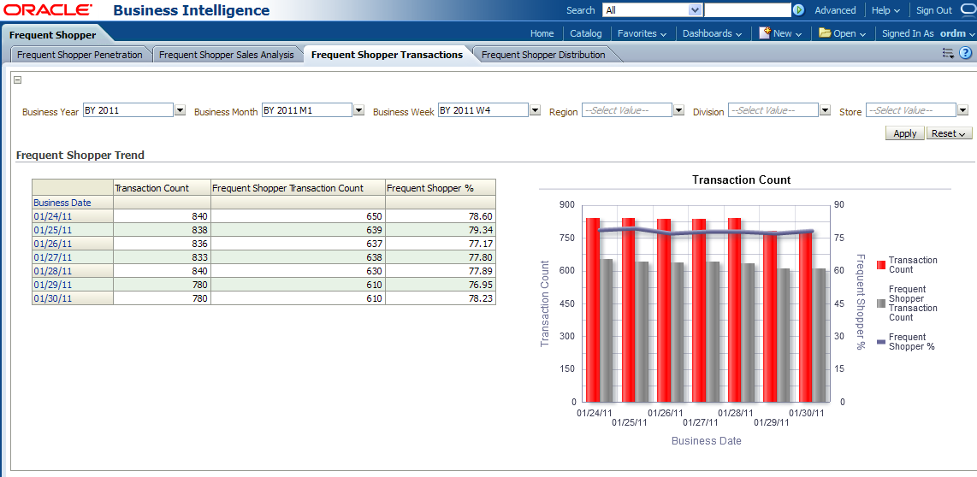Open the 01/24/11 business date link
Viewport: 977px width, 477px height.
[52, 216]
